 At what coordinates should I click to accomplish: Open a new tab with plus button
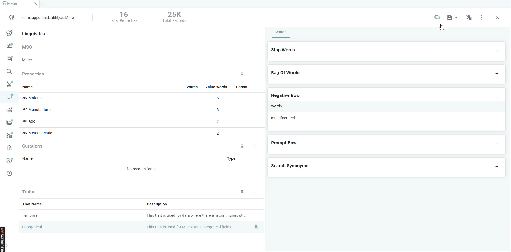click(x=43, y=4)
